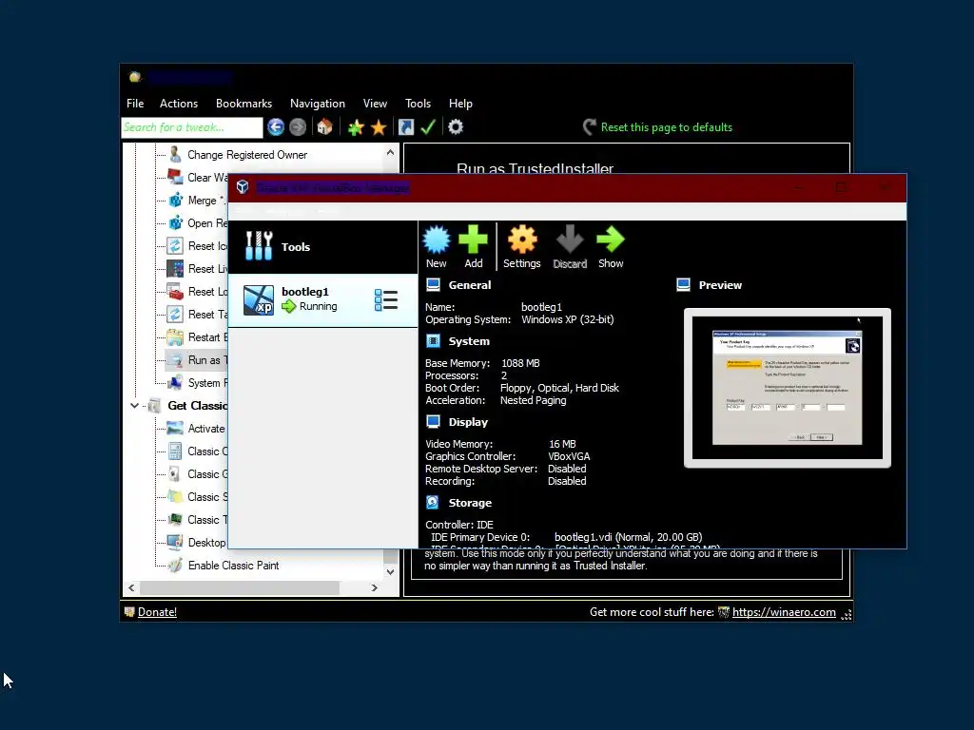Select the bootleg1 virtual machine

point(323,300)
